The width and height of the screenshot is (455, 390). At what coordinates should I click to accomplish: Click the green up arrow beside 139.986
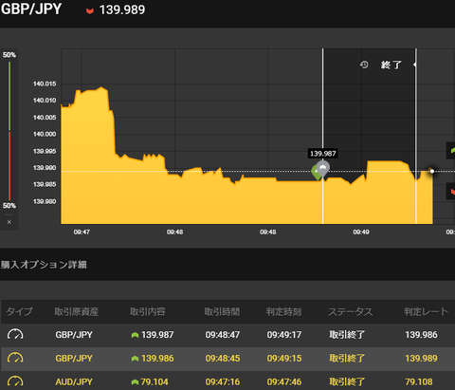[135, 359]
